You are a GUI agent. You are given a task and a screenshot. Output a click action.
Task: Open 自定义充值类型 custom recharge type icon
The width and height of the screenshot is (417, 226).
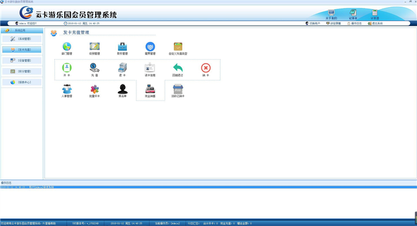point(178,47)
